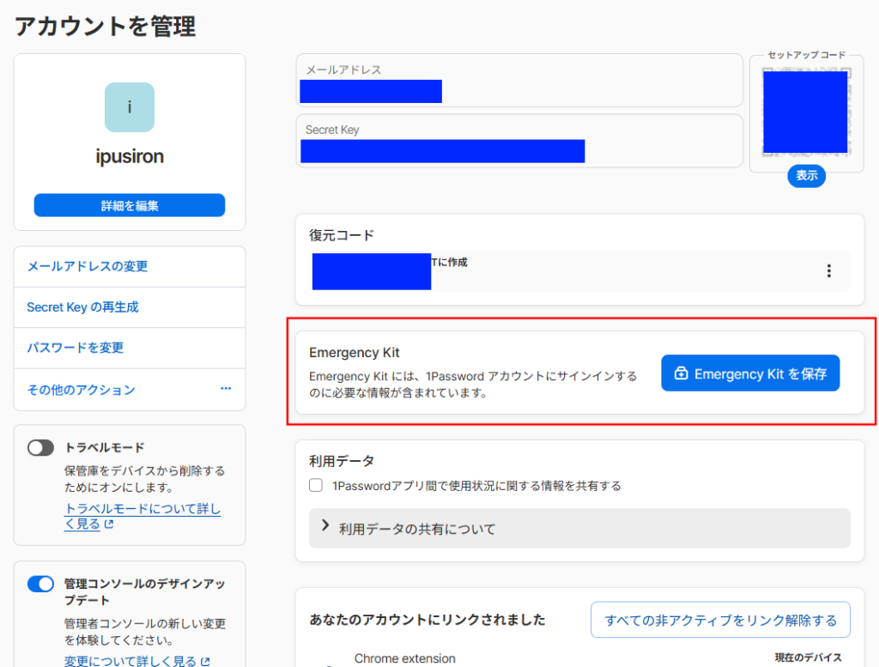Click the Emergency Kit を保存 button
The height and width of the screenshot is (667, 879).
(750, 373)
